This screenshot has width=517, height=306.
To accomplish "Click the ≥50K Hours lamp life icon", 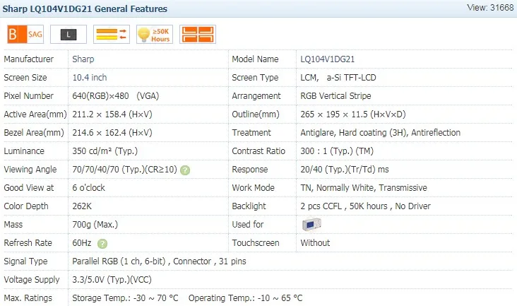I will tap(155, 35).
